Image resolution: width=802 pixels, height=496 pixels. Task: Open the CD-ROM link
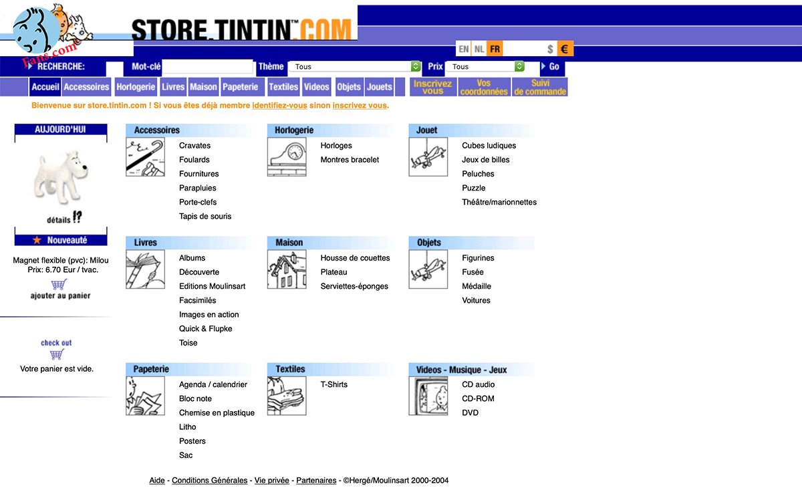[x=478, y=398]
